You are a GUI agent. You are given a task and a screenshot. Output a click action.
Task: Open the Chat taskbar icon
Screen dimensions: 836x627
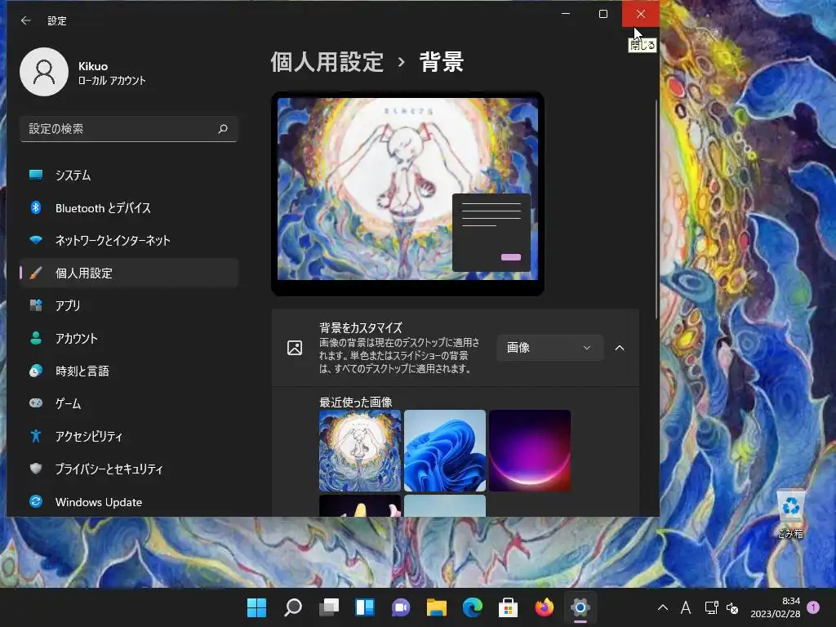401,607
